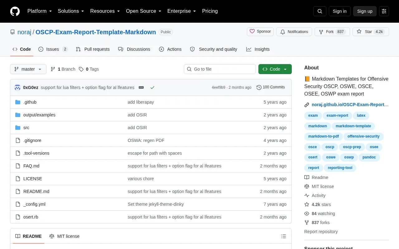This screenshot has height=249, width=399.
Task: Expand the Platform menu
Action: 40,11
